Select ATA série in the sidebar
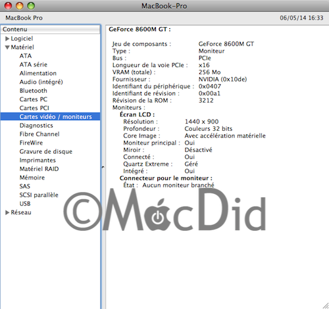The image size is (329, 309). [34, 64]
